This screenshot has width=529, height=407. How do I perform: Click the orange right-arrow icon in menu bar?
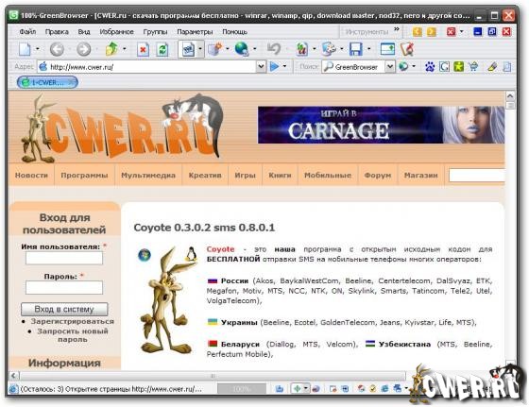432,32
